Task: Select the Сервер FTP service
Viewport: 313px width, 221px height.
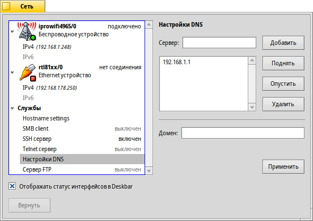Action: click(x=82, y=169)
